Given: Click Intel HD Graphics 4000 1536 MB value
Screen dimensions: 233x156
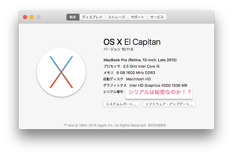Looking at the screenshot, I should pyautogui.click(x=158, y=85).
